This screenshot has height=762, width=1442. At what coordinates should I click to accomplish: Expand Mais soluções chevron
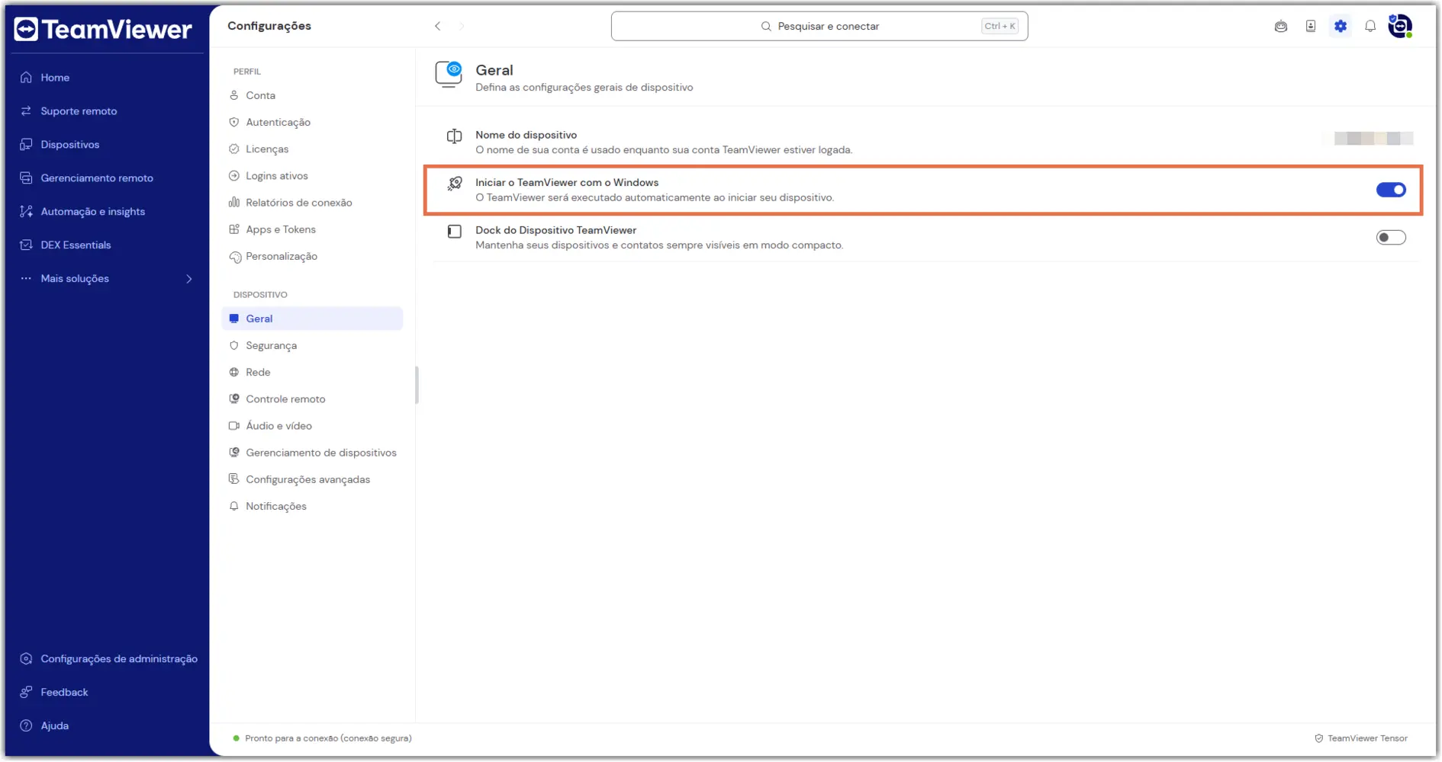click(x=189, y=279)
